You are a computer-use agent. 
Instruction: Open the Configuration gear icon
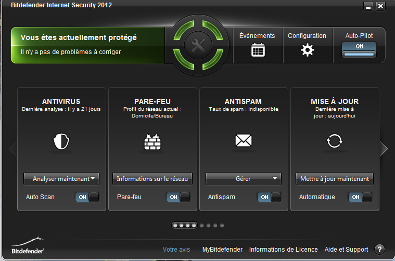308,50
